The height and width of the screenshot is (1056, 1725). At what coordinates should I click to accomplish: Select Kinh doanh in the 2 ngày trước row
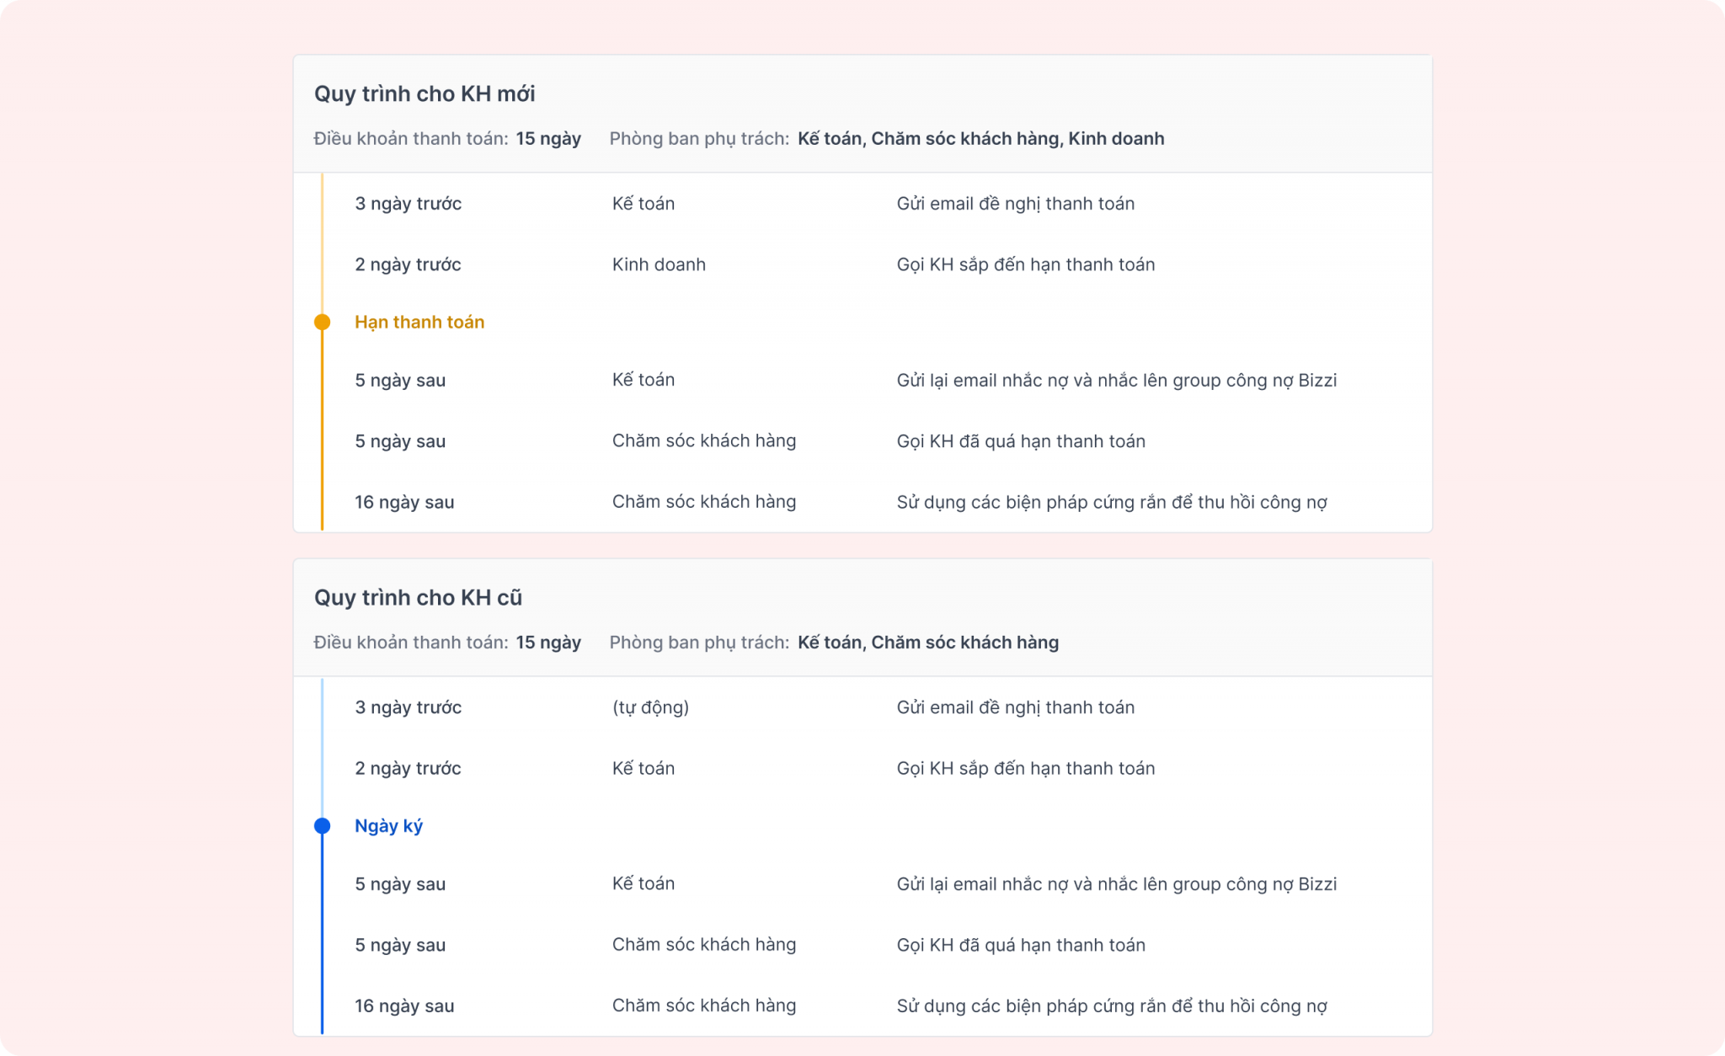pos(659,264)
